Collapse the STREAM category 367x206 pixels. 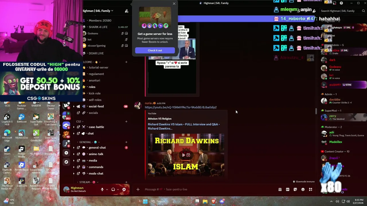click(x=89, y=182)
